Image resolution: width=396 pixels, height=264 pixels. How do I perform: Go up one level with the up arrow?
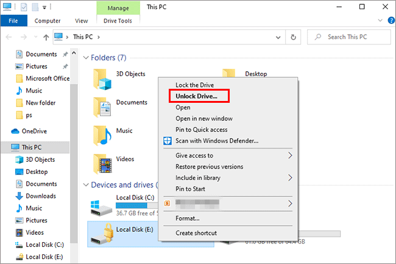coord(46,37)
